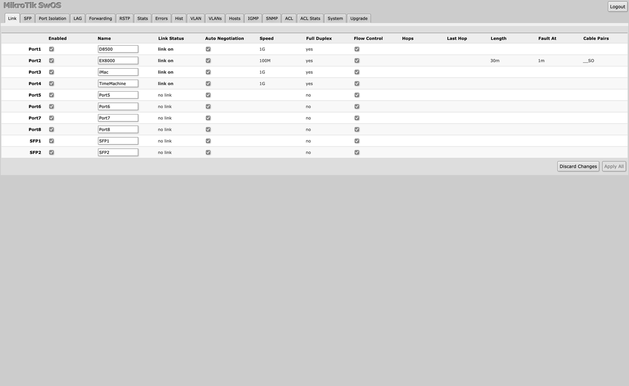Switch to the SNMP tab

pos(272,18)
